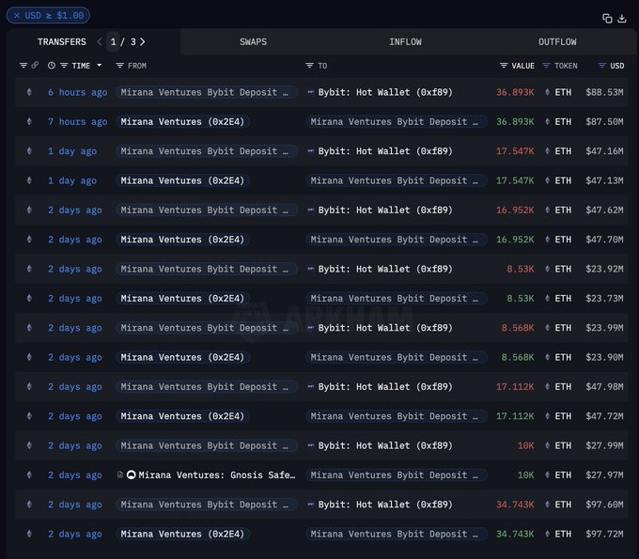Click ETH token in the $97.60M row

tap(563, 504)
